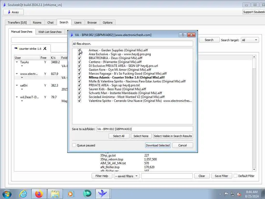Click the Soulseek bird taskbar icon
This screenshot has height=199, width=265.
[x=102, y=194]
